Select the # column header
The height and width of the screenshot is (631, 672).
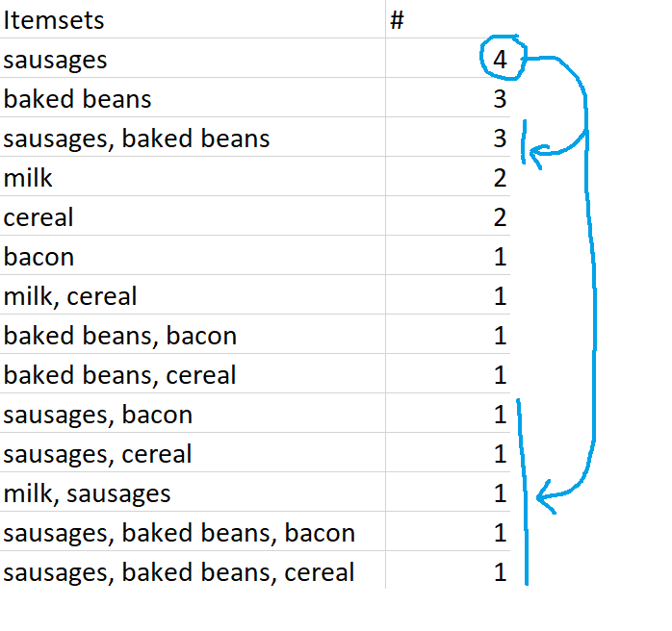(x=448, y=19)
